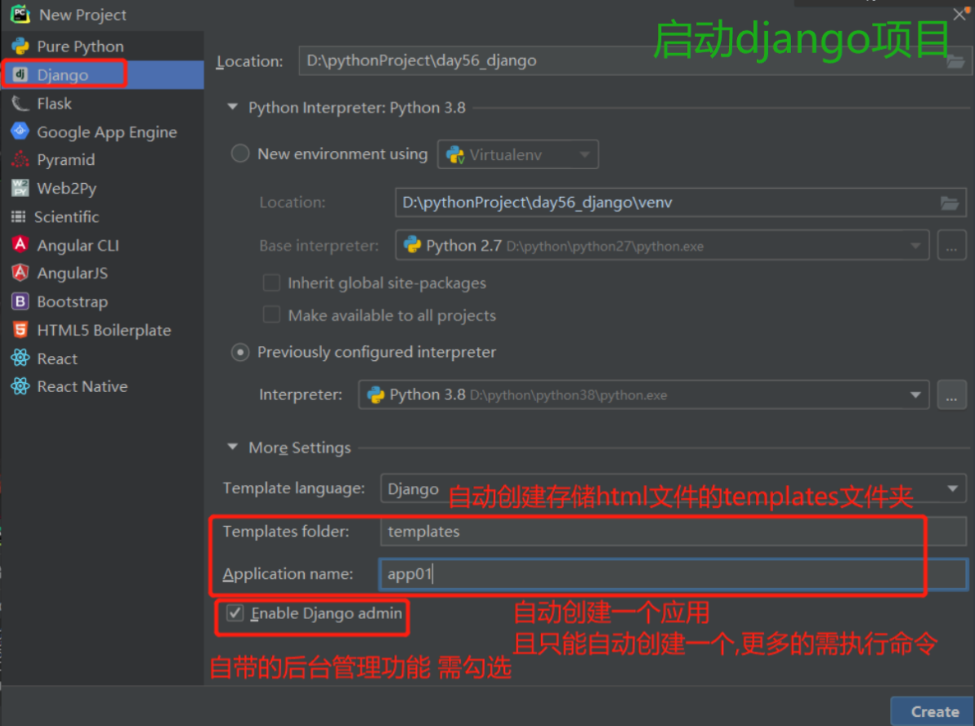
Task: Open the Template language dropdown
Action: (x=673, y=488)
